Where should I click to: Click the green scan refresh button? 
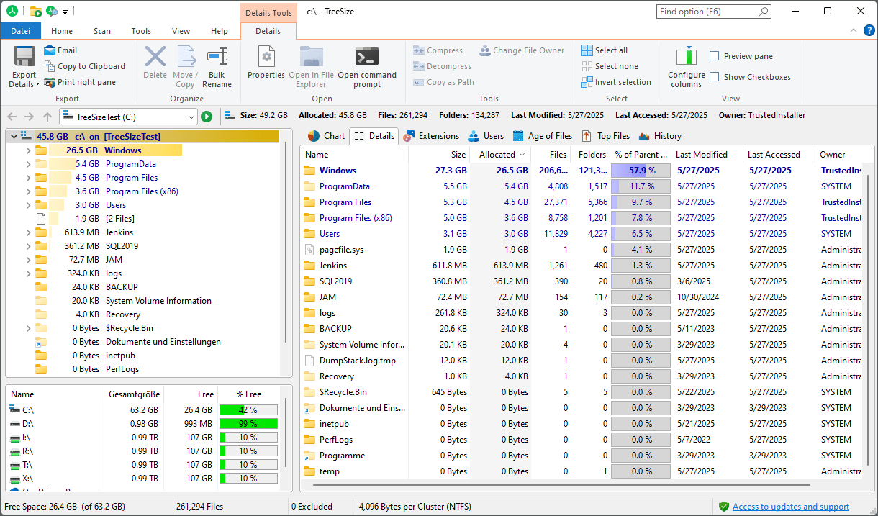[207, 117]
